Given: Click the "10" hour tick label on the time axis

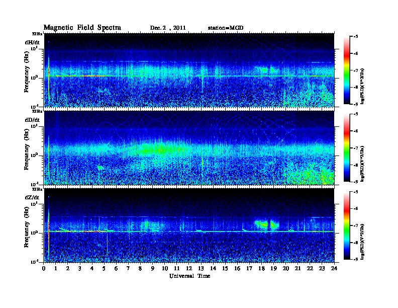Looking at the screenshot, I should (165, 268).
